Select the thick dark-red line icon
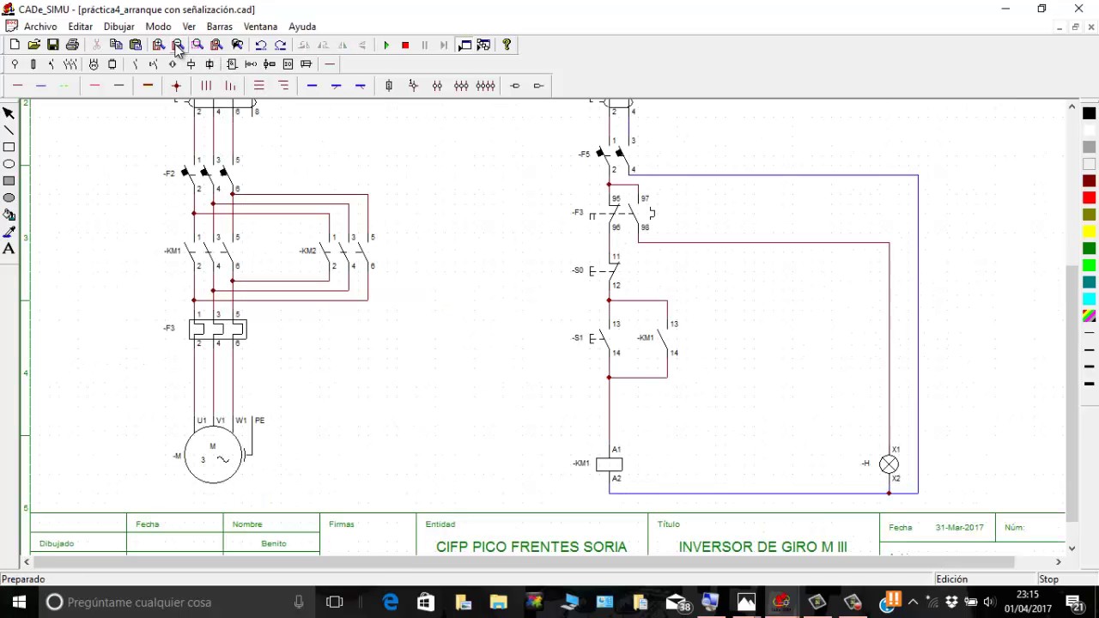Image resolution: width=1099 pixels, height=618 pixels. coord(148,85)
